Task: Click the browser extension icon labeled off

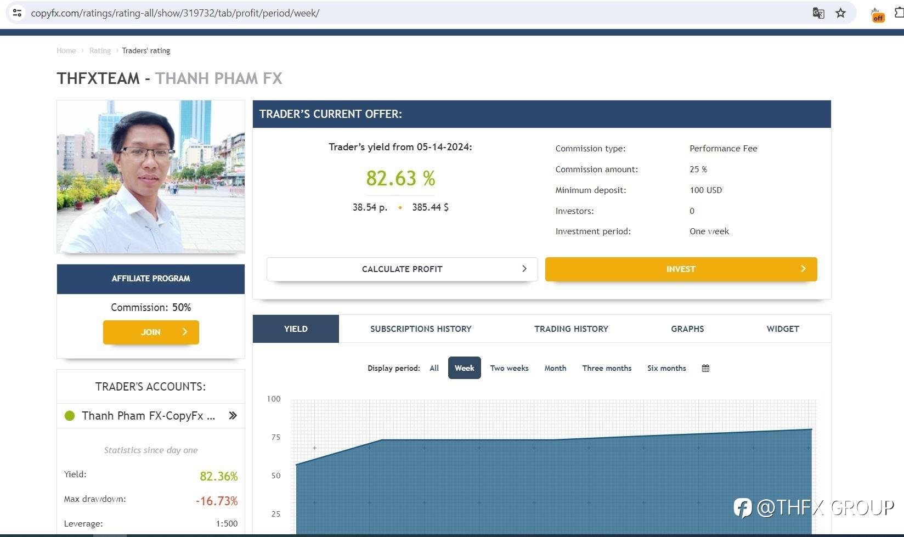Action: [x=877, y=15]
